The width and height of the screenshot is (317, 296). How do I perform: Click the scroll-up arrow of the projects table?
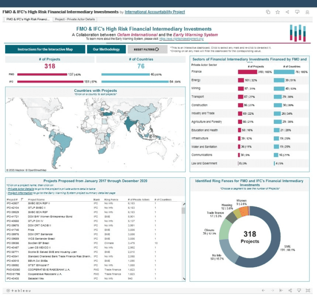184,204
